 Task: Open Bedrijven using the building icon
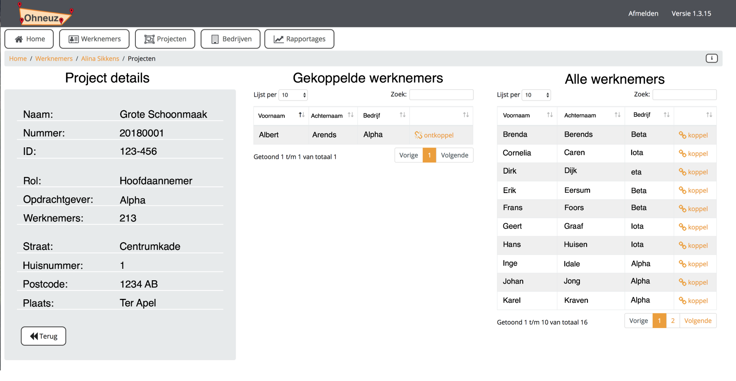click(x=214, y=39)
